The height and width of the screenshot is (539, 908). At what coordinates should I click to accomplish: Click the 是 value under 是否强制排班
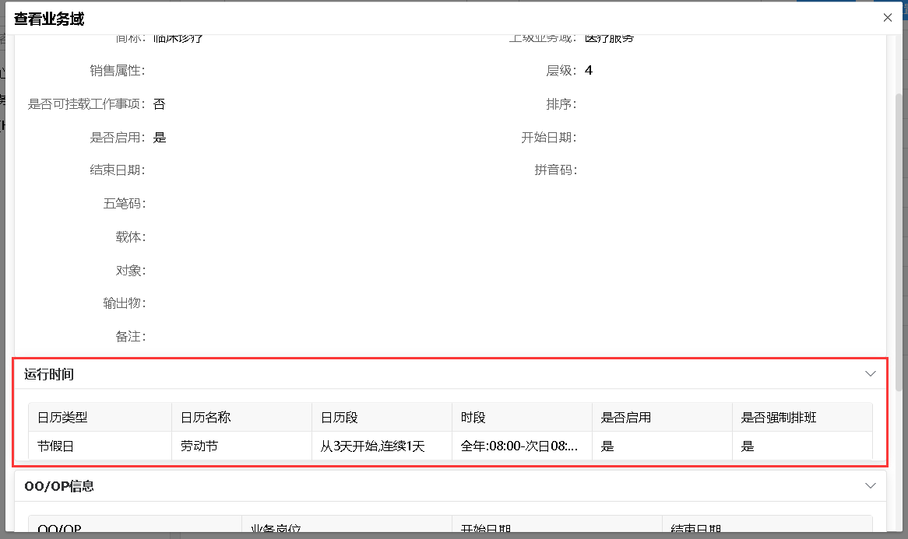(744, 446)
